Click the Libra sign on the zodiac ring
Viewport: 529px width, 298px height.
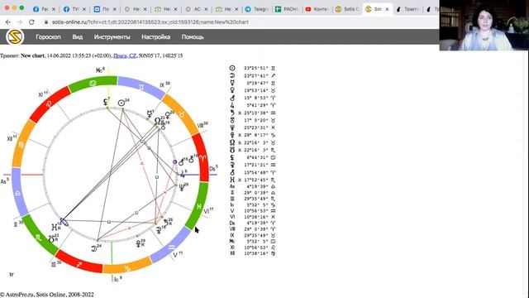click(18, 193)
